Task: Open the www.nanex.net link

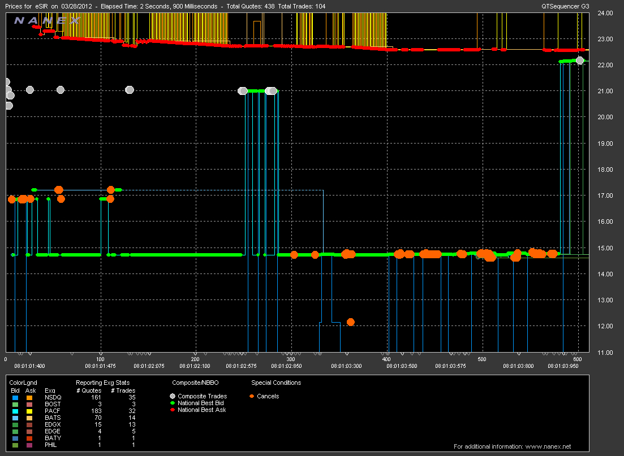Action: 548,446
